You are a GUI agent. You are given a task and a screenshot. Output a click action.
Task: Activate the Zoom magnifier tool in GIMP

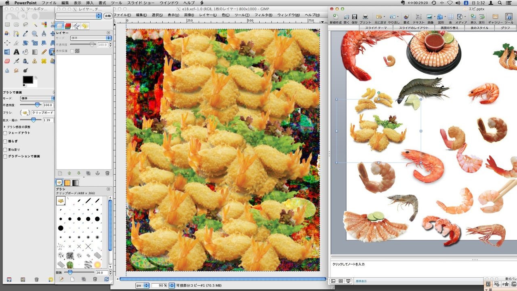tap(35, 34)
